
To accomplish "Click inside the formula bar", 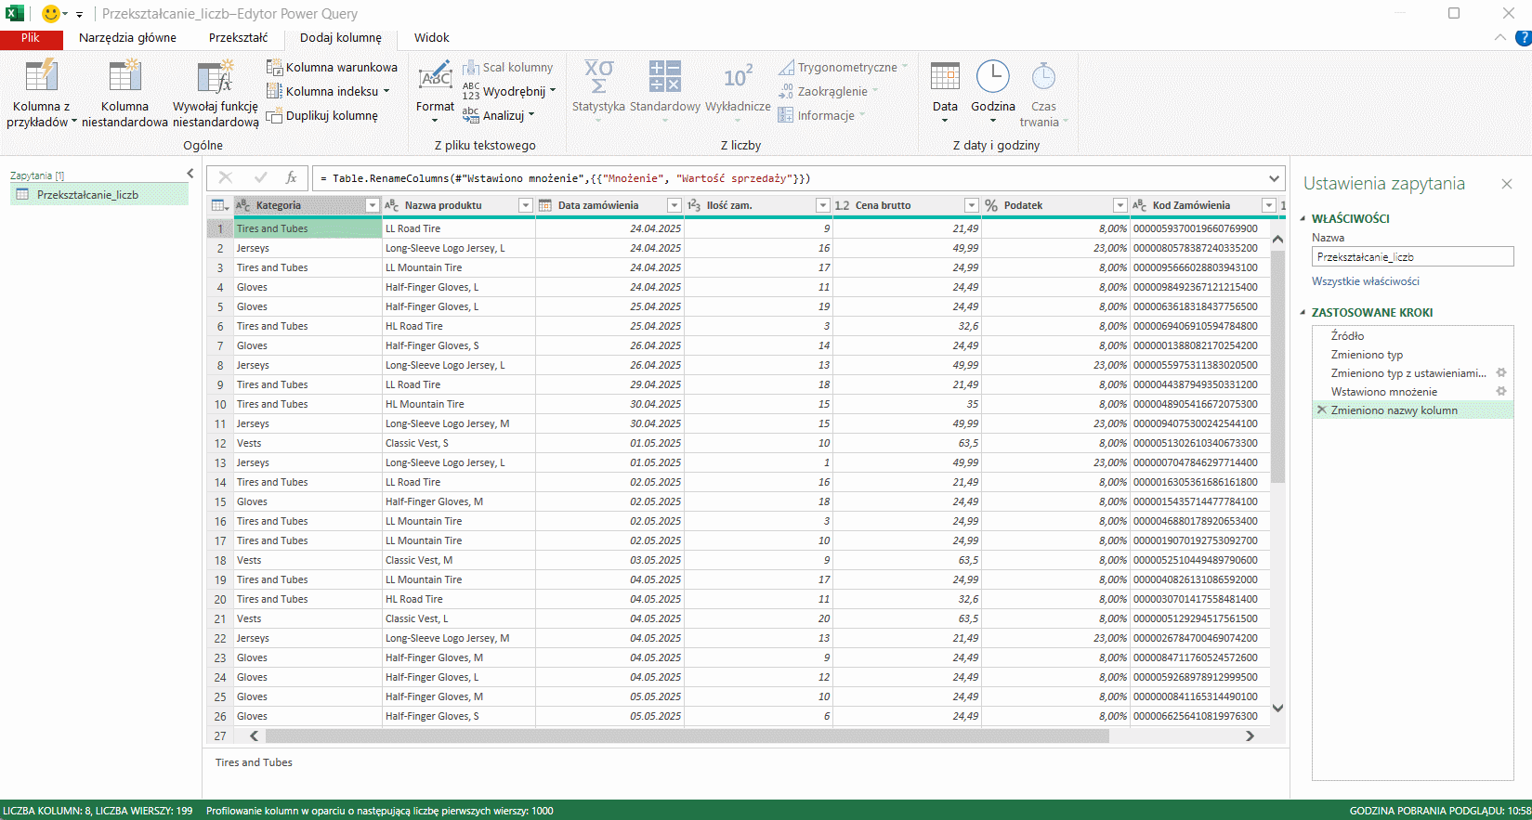I will coord(790,178).
